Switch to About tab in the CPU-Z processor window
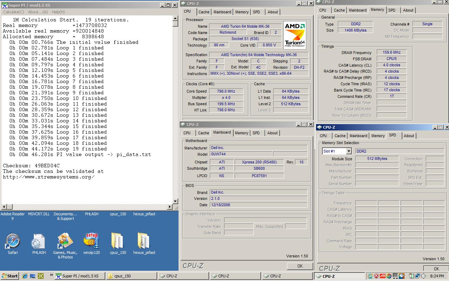The width and height of the screenshot is (449, 303). (x=273, y=12)
